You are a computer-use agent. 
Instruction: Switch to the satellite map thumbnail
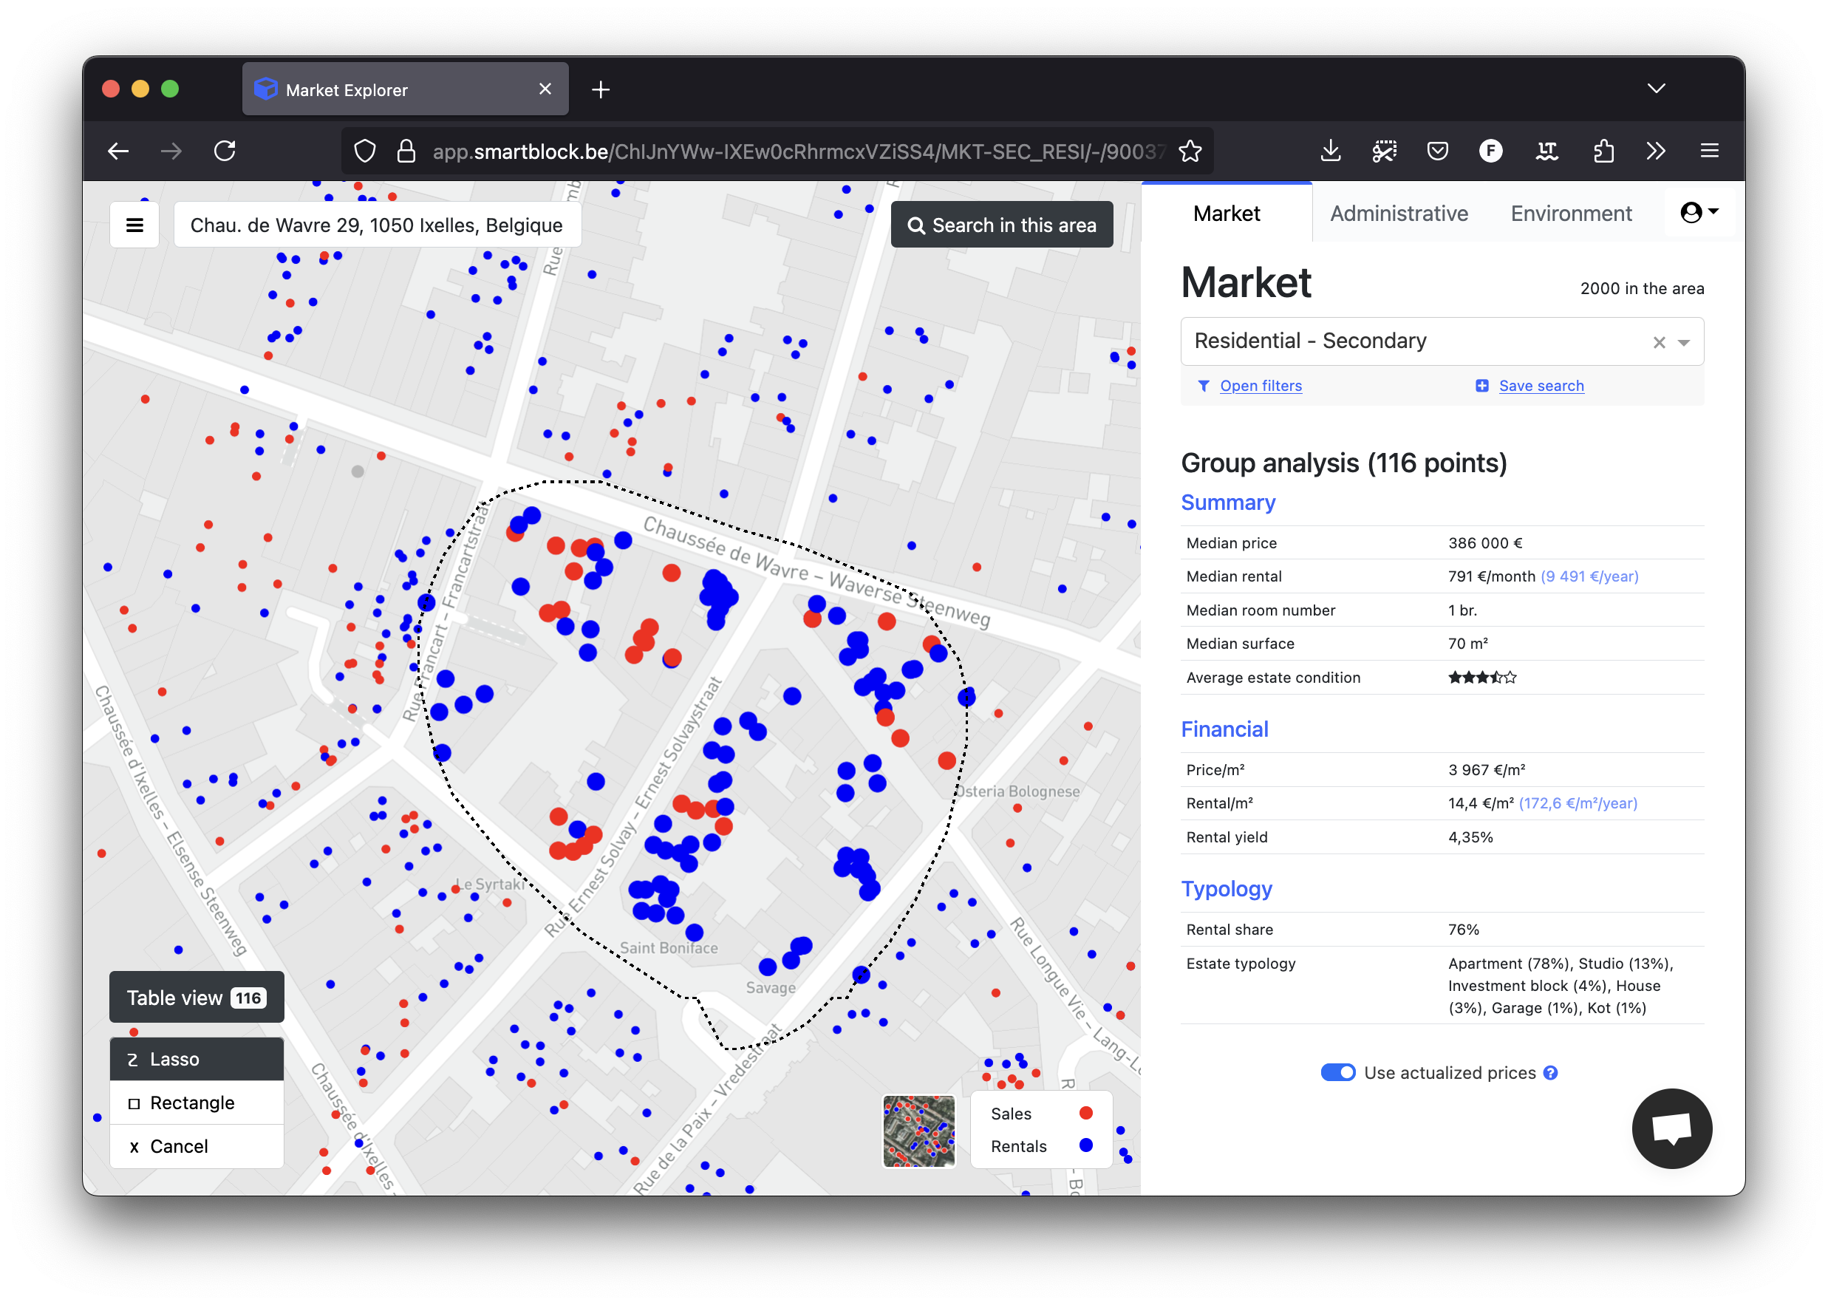click(918, 1131)
